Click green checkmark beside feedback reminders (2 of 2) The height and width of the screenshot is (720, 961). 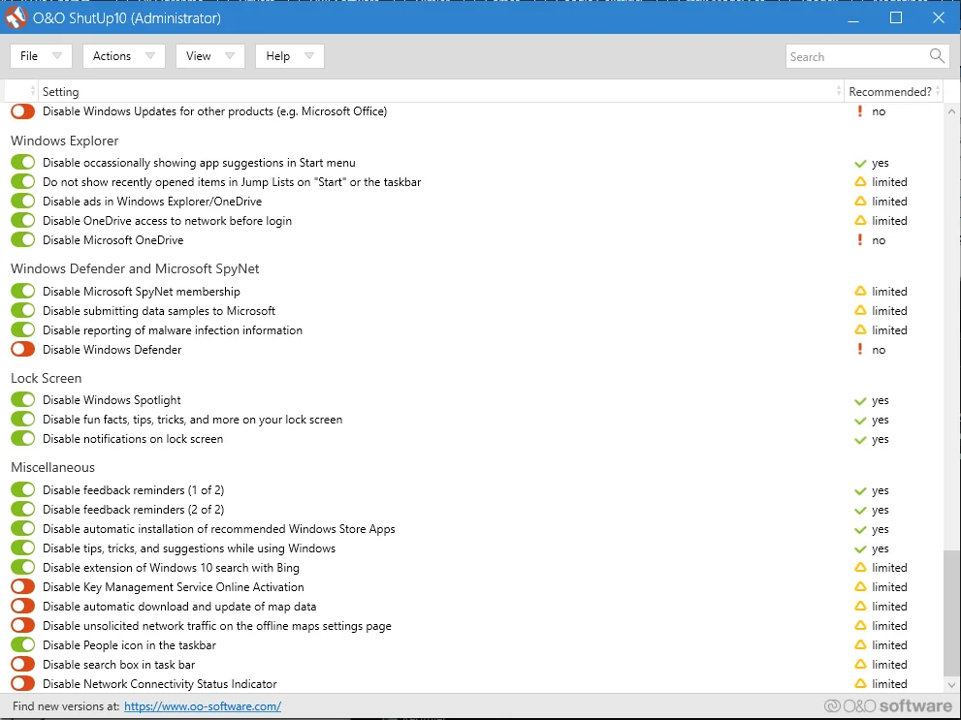coord(860,511)
